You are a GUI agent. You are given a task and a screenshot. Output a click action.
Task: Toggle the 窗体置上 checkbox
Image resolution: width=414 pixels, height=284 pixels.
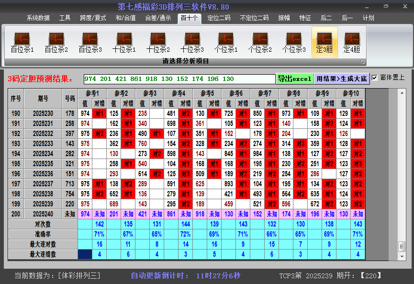pyautogui.click(x=375, y=78)
